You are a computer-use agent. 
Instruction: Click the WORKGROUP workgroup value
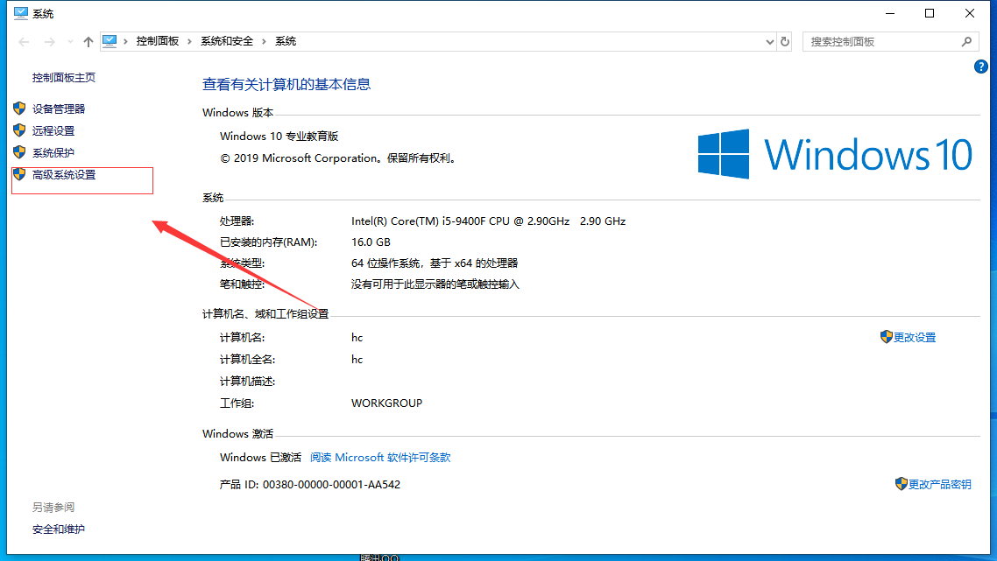(386, 403)
